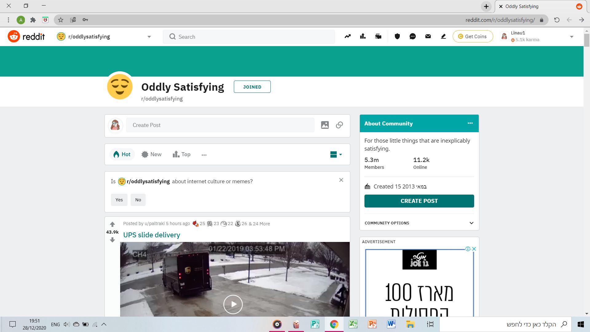
Task: Open the inbox envelope icon
Action: pos(428,36)
